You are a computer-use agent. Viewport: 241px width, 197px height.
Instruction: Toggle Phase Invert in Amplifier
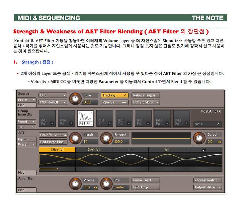[146, 180]
